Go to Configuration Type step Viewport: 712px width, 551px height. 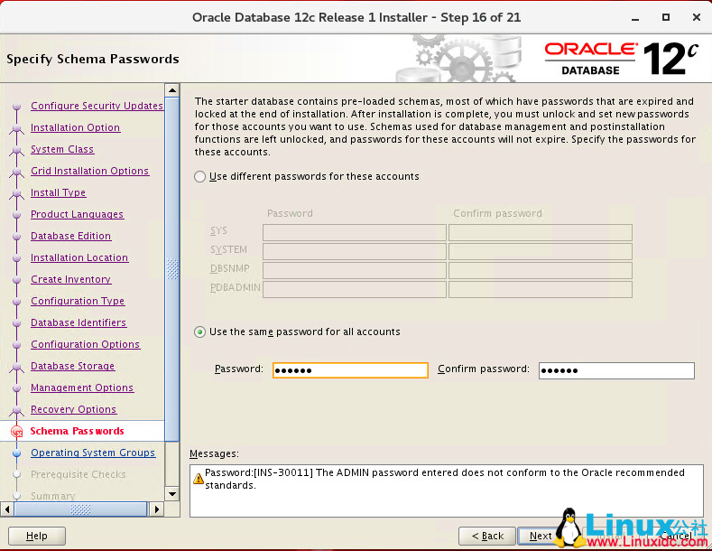pos(78,301)
